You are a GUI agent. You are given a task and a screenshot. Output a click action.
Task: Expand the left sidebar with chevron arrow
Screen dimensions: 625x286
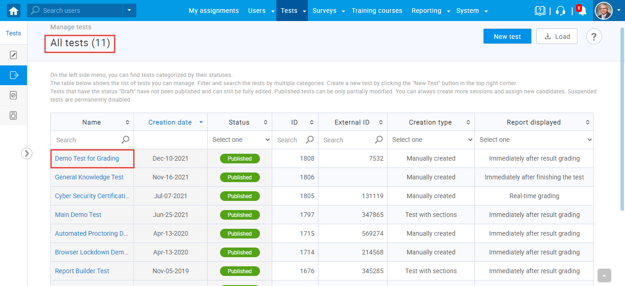(x=27, y=153)
